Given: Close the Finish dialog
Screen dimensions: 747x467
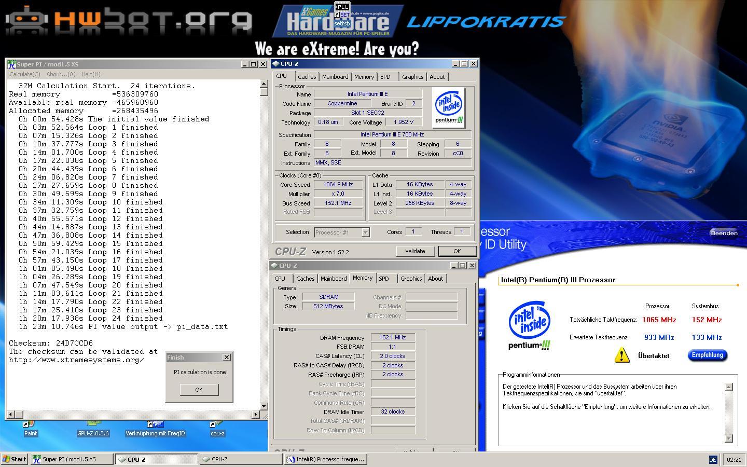Looking at the screenshot, I should (x=226, y=358).
